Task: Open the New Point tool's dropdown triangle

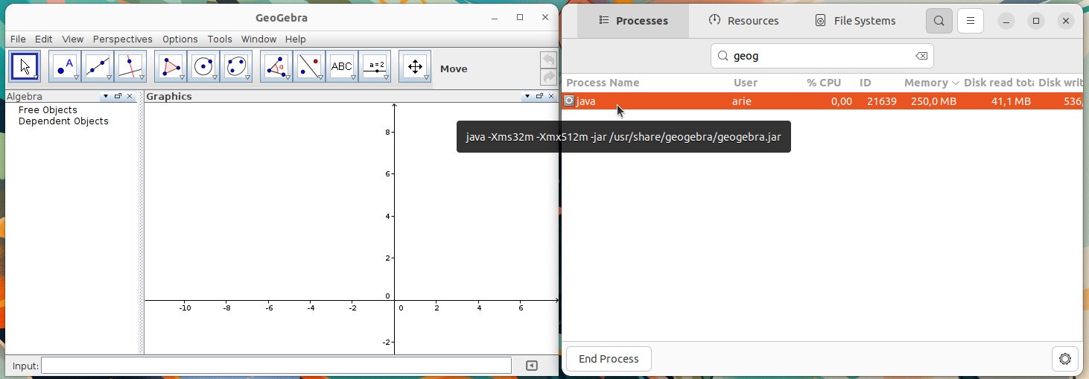Action: [76, 77]
